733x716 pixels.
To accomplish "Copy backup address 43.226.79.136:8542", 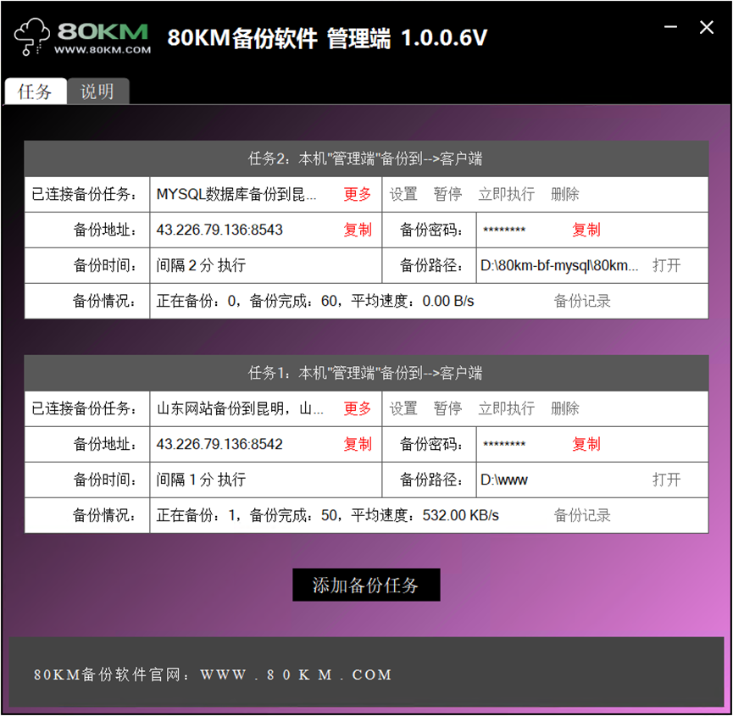I will point(357,444).
